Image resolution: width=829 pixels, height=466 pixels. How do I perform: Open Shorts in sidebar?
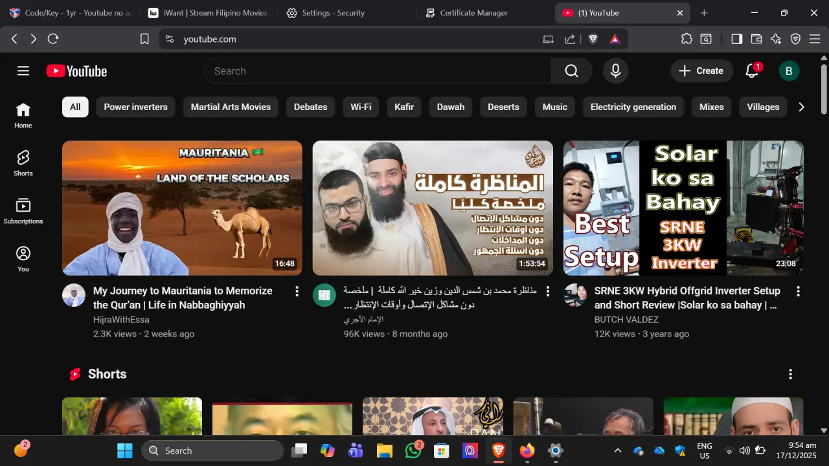pos(23,163)
